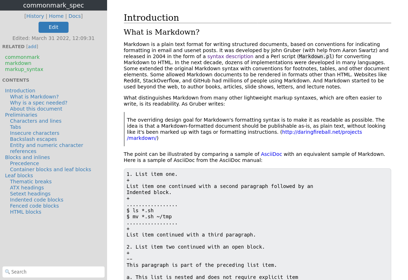Open the AsciiDoc hyperlink
Viewport: 408px width, 280px height.
point(271,154)
